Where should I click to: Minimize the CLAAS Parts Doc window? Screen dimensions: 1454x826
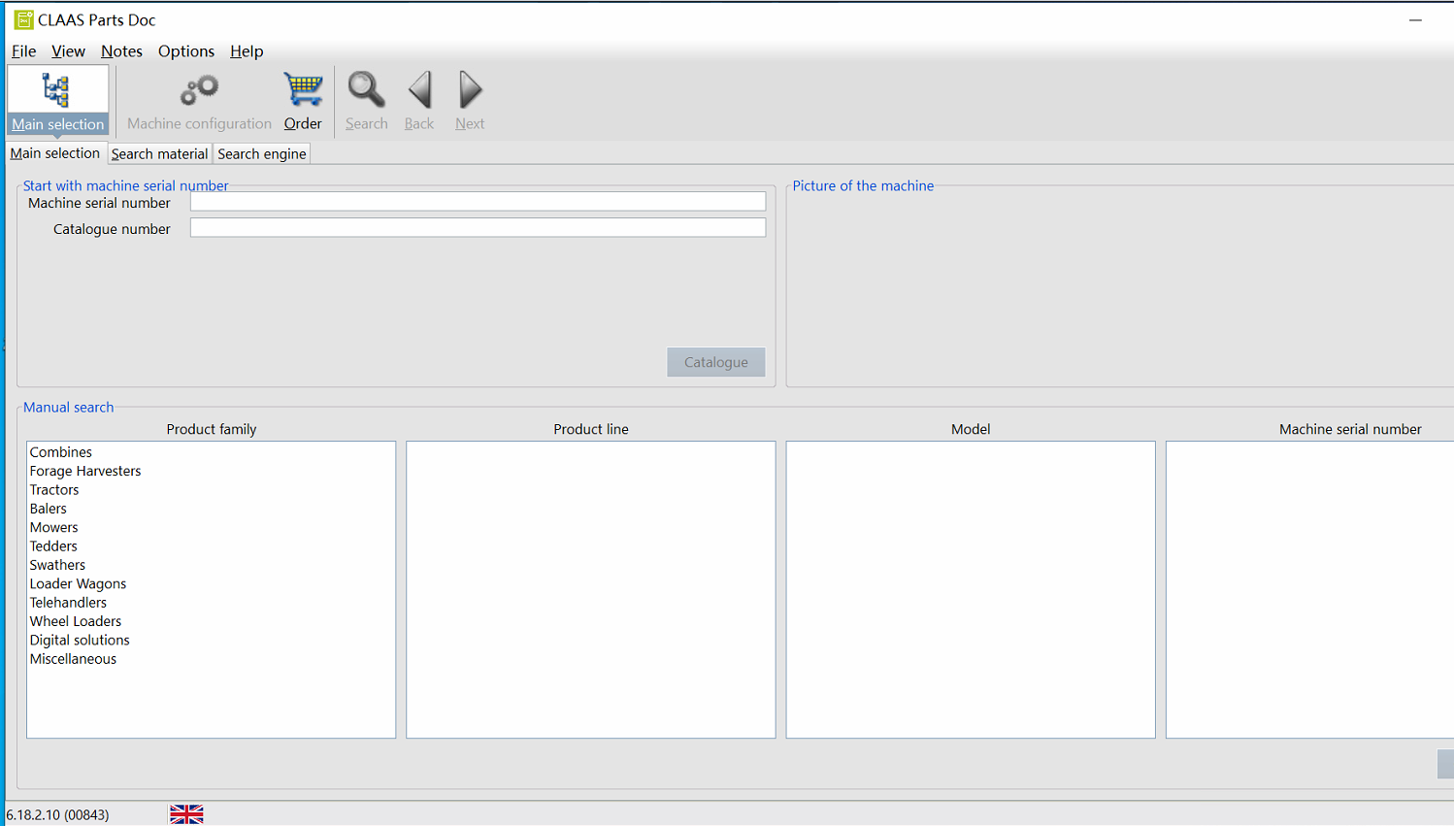[x=1415, y=19]
